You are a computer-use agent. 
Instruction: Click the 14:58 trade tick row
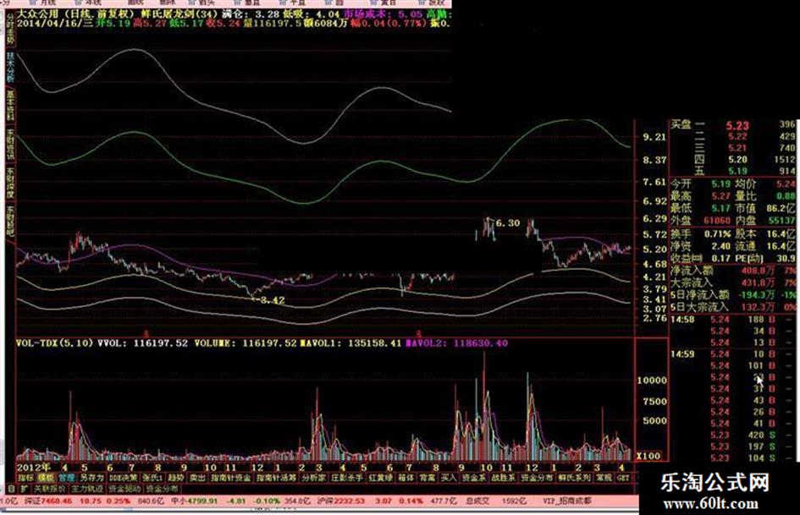click(x=732, y=320)
